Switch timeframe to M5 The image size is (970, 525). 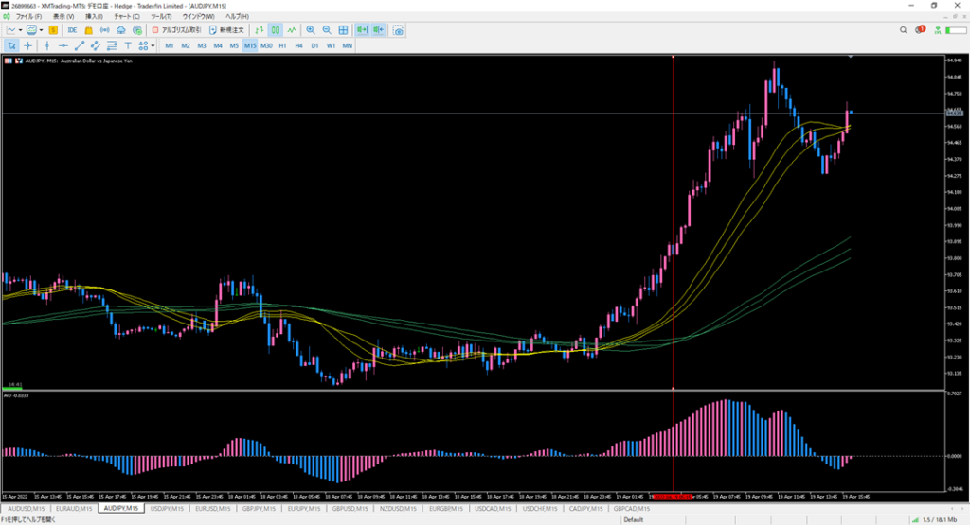234,45
